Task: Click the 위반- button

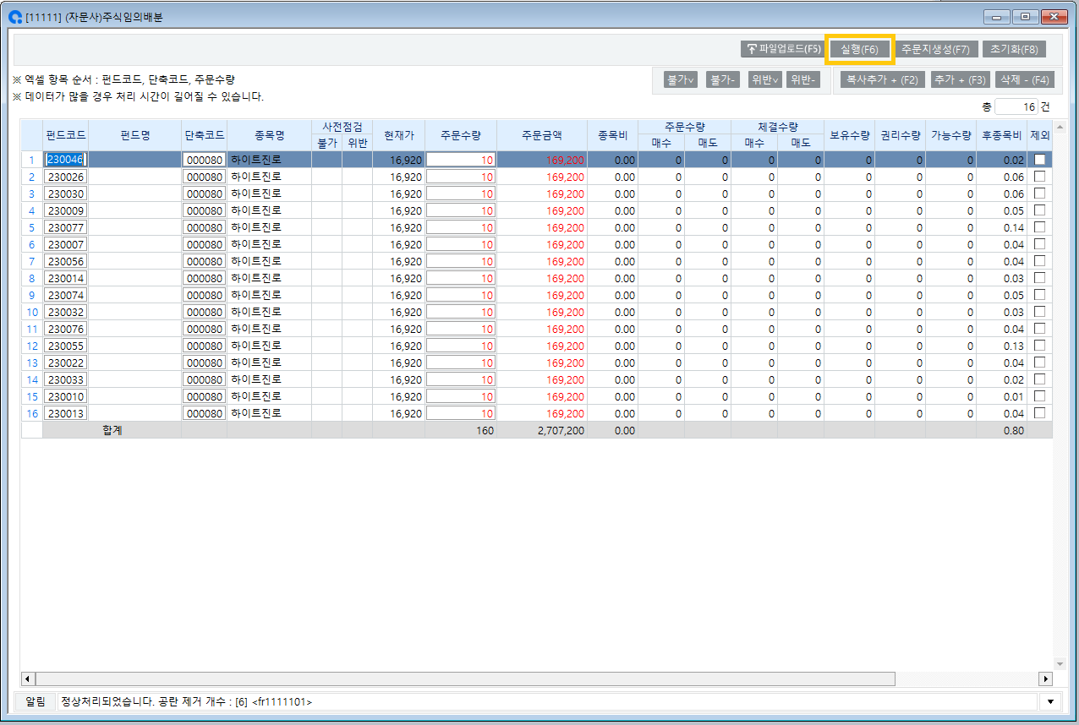Action: click(802, 79)
